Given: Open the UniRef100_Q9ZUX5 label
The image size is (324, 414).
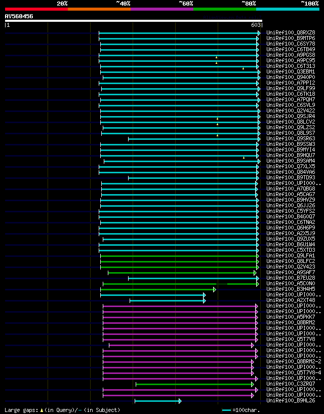Looking at the screenshot, I should coord(291,239).
